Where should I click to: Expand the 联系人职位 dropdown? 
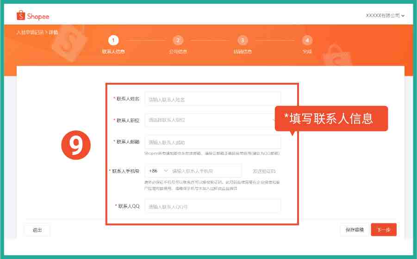pyautogui.click(x=211, y=120)
